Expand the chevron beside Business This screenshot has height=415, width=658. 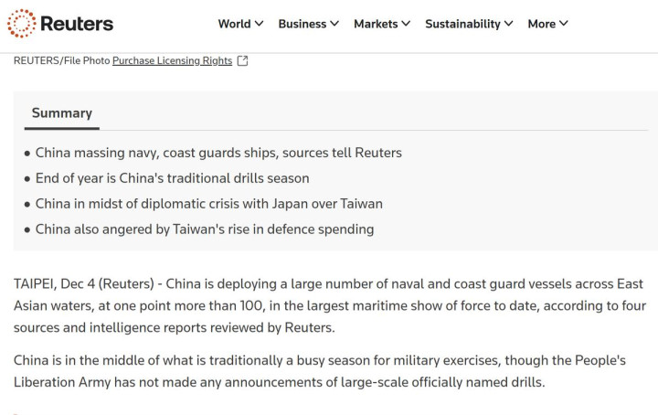[x=334, y=24]
